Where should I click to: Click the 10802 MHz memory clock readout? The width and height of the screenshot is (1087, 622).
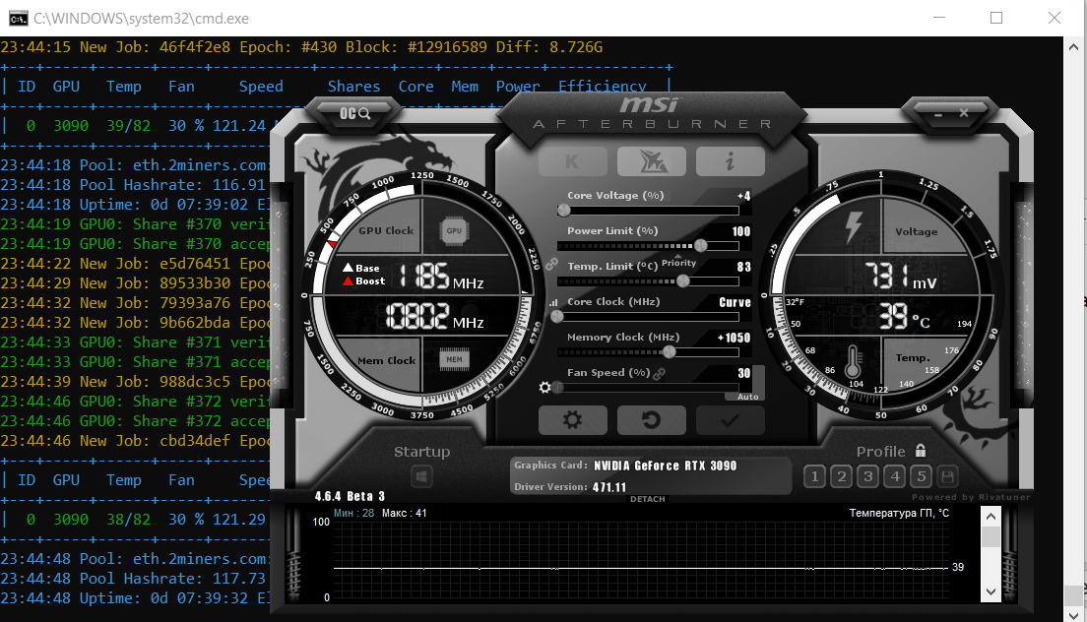point(434,316)
